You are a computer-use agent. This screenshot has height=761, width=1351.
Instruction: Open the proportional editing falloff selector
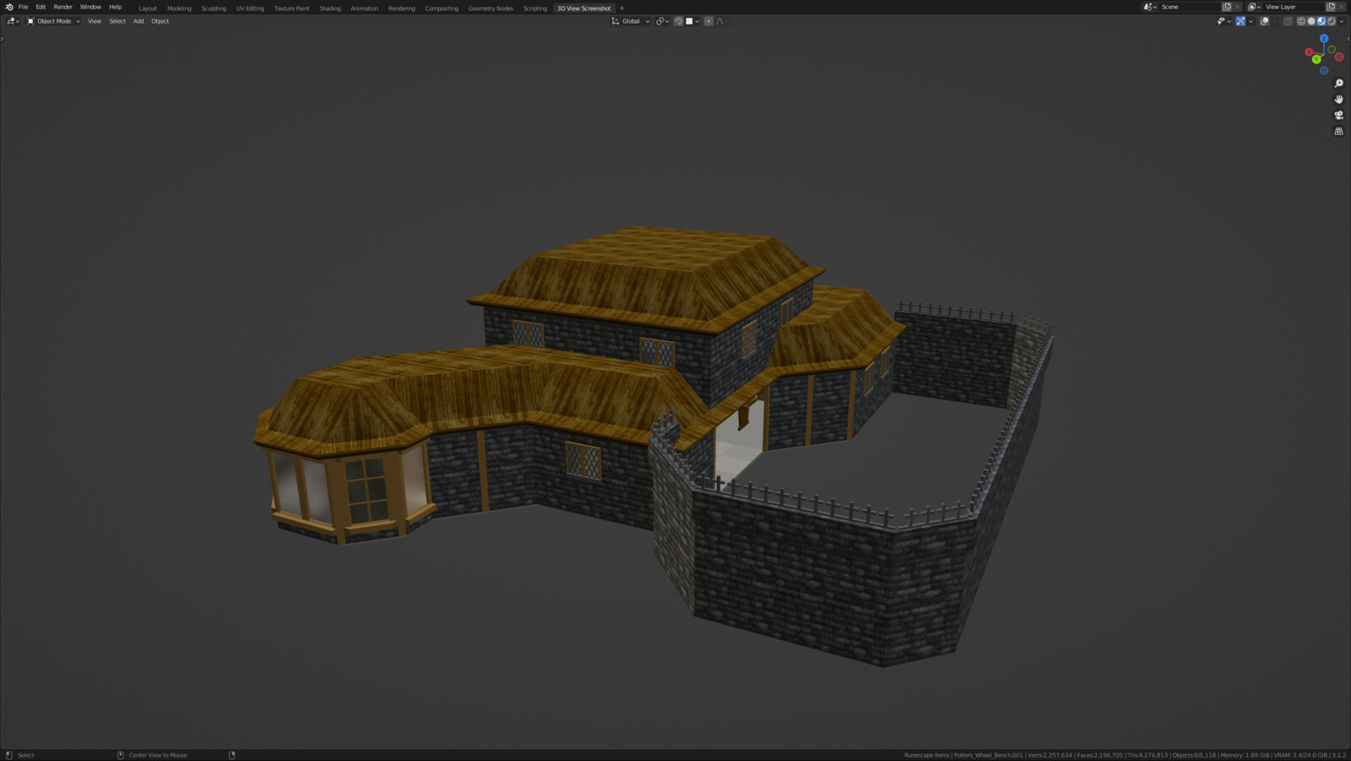pyautogui.click(x=723, y=21)
